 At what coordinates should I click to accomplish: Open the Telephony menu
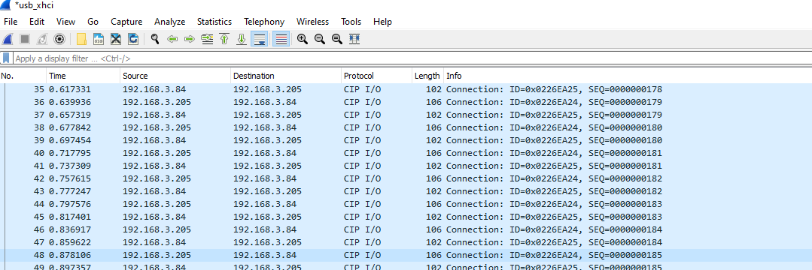pos(264,22)
